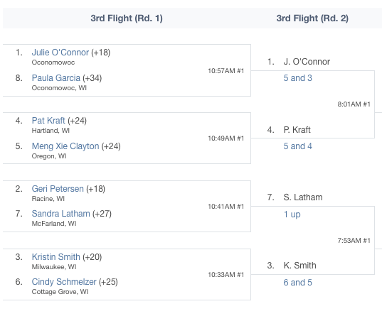This screenshot has height=321, width=382.
Task: Select K. Smith in round 2
Action: (x=300, y=266)
